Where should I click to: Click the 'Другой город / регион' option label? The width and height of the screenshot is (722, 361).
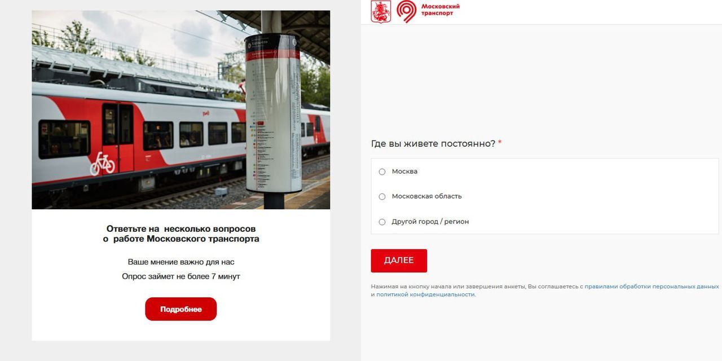[x=430, y=222]
